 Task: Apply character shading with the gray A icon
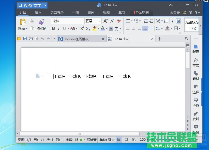pyautogui.click(x=111, y=28)
